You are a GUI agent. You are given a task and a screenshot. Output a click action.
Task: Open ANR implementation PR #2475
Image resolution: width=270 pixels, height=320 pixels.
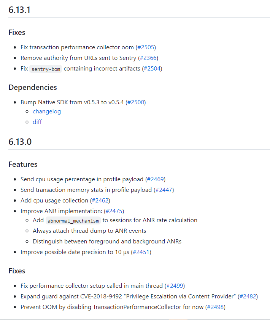point(114,211)
